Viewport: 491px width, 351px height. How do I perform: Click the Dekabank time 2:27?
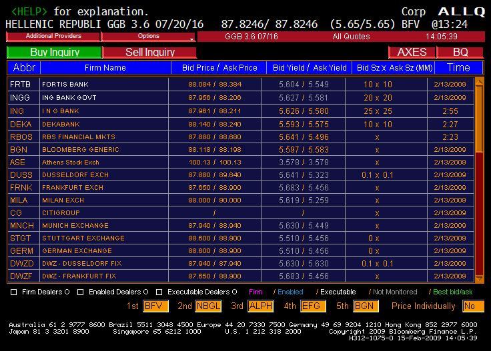pyautogui.click(x=450, y=124)
